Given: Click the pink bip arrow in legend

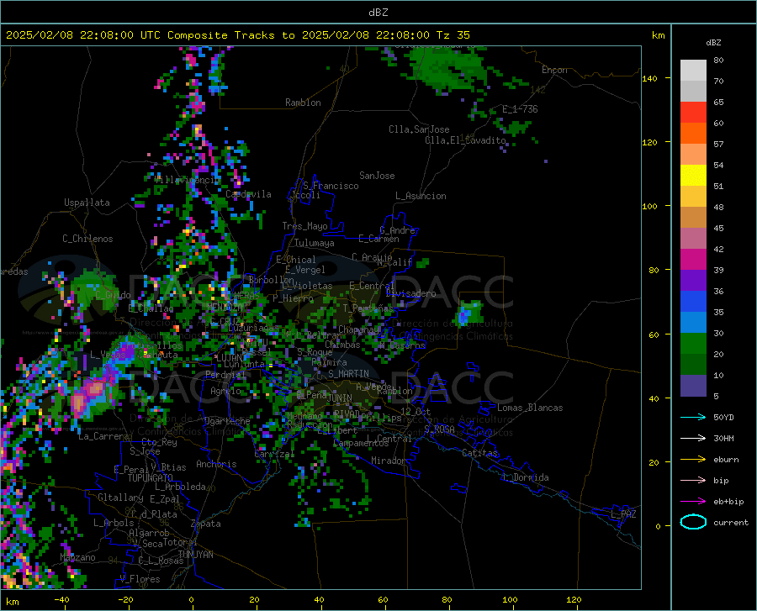Looking at the screenshot, I should point(693,481).
